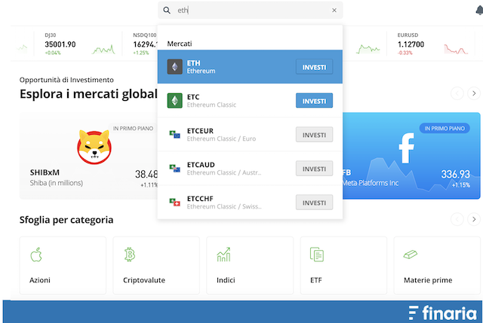Click the Facebook f logo

pos(406,148)
